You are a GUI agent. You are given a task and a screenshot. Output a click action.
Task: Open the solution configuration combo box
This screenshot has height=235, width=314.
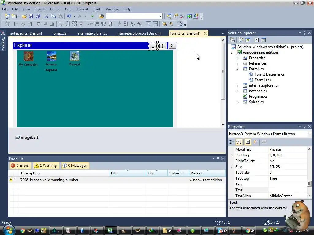(134, 16)
